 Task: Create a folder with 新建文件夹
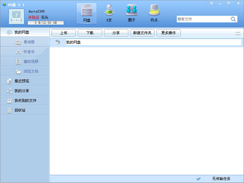tap(142, 33)
